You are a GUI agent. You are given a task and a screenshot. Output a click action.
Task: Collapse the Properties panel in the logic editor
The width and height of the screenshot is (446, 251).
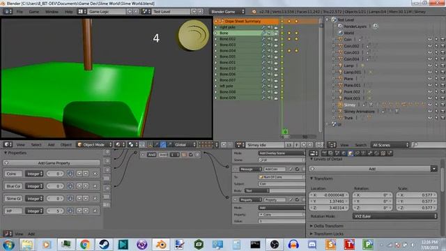pyautogui.click(x=6, y=153)
